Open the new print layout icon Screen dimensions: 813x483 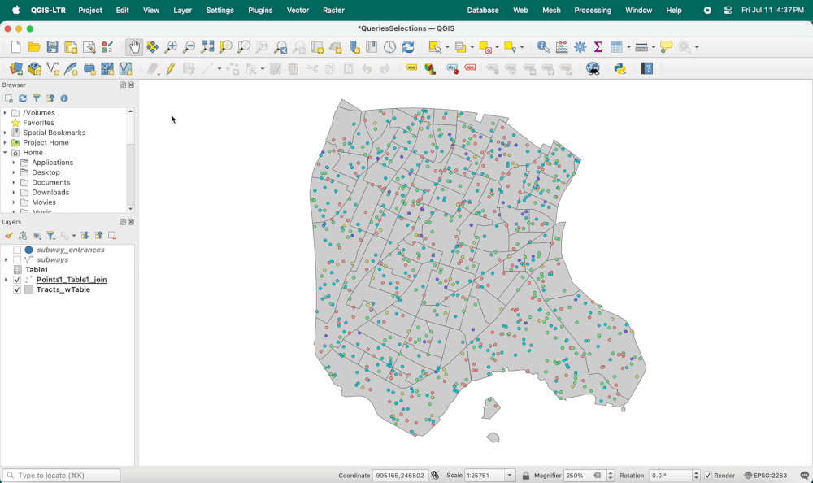tap(71, 47)
